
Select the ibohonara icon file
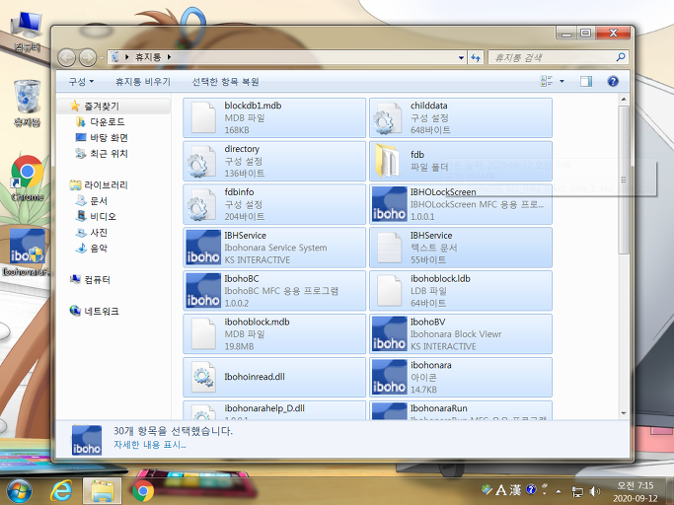[390, 377]
